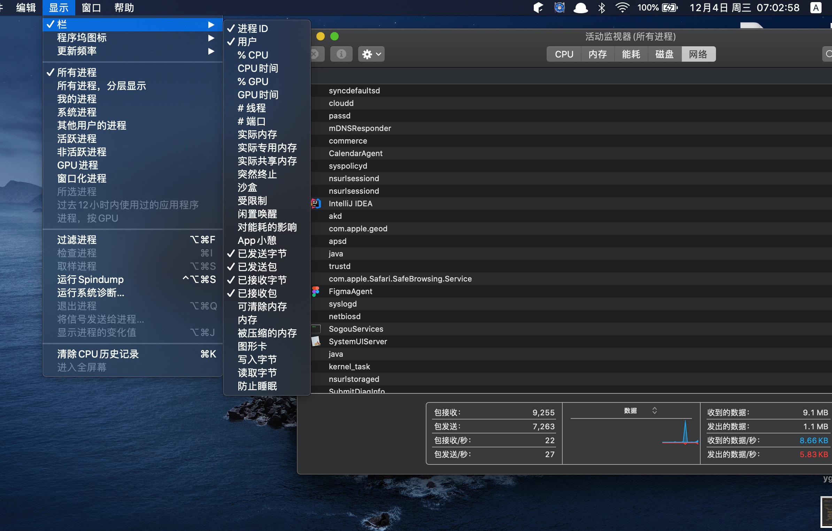Click the process info (i) button
832x531 pixels.
341,54
